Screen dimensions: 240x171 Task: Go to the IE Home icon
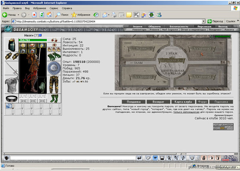click(x=49, y=15)
